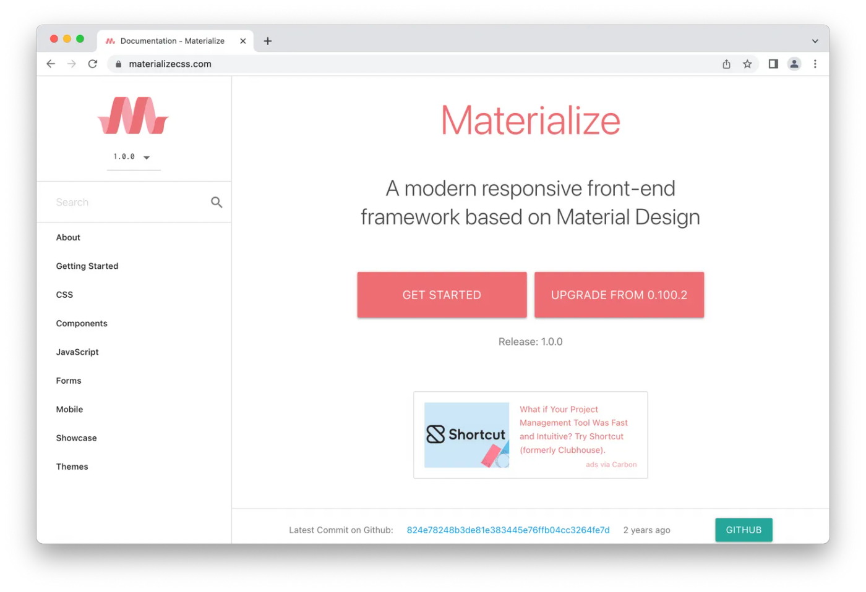Image resolution: width=866 pixels, height=592 pixels.
Task: Click the forward navigation arrow
Action: (71, 64)
